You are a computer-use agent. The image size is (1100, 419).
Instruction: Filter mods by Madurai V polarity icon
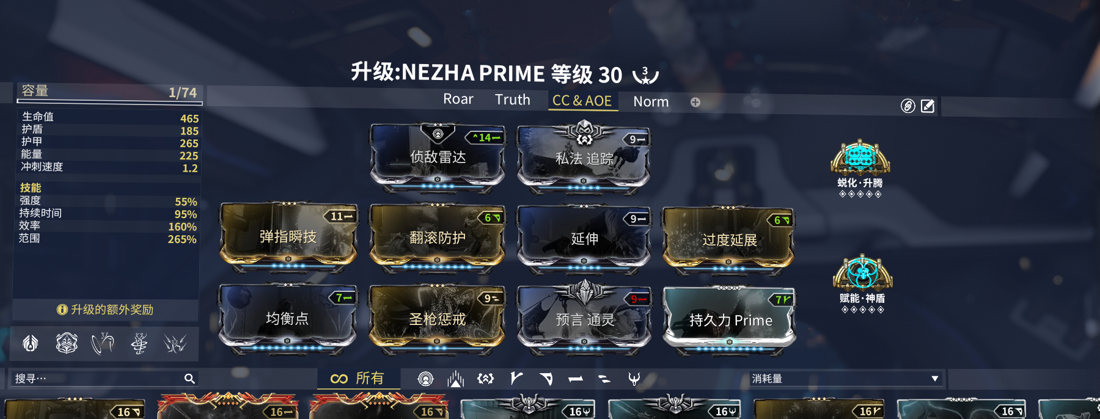516,379
